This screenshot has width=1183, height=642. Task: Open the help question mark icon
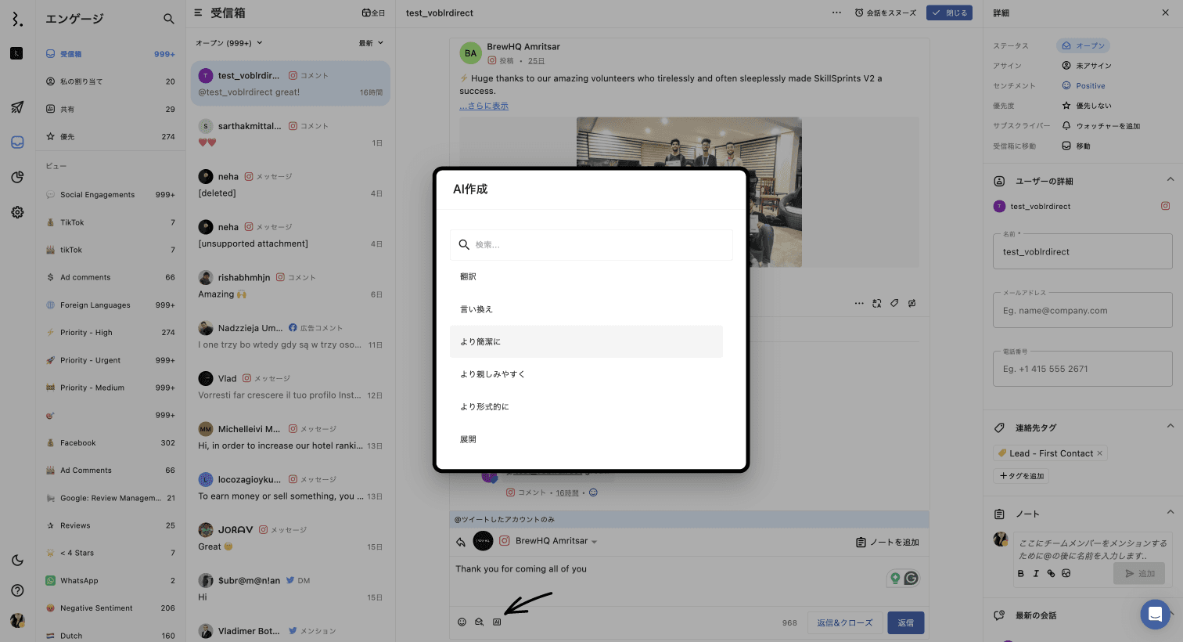17,590
